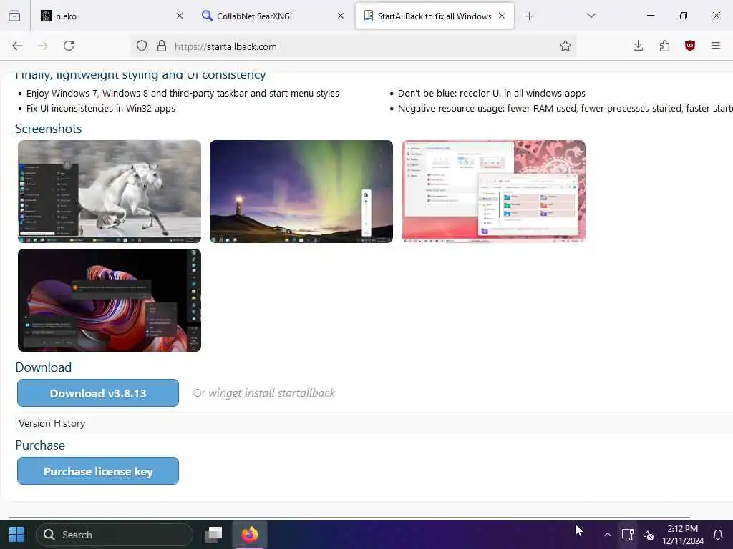This screenshot has height=549, width=733.
Task: Reload the current page
Action: [x=69, y=46]
